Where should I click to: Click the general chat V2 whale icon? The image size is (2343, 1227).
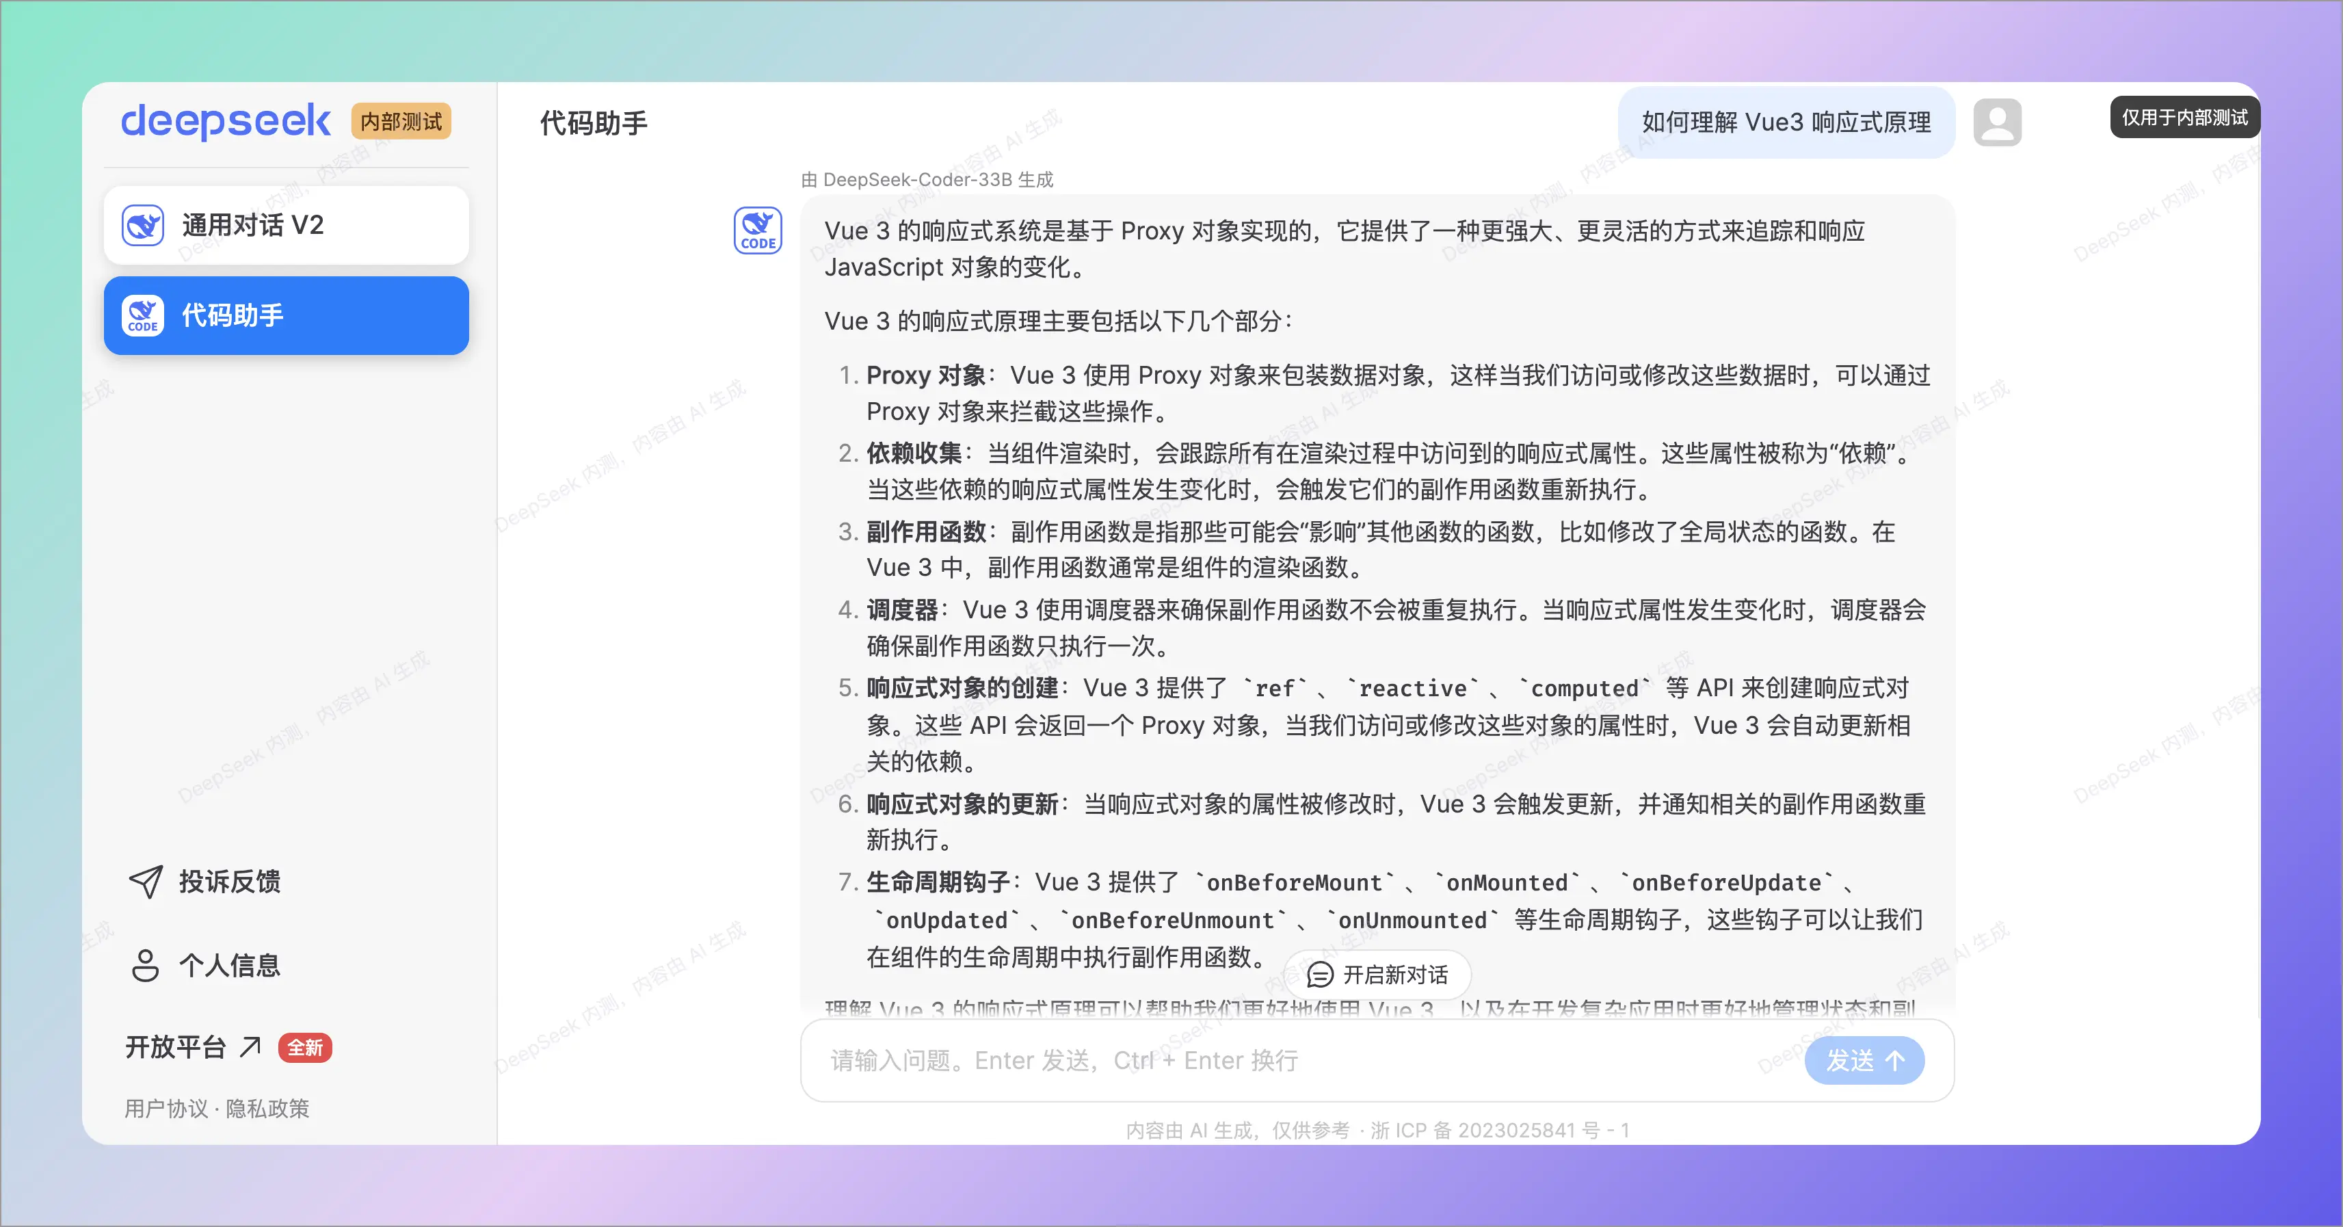(x=143, y=226)
